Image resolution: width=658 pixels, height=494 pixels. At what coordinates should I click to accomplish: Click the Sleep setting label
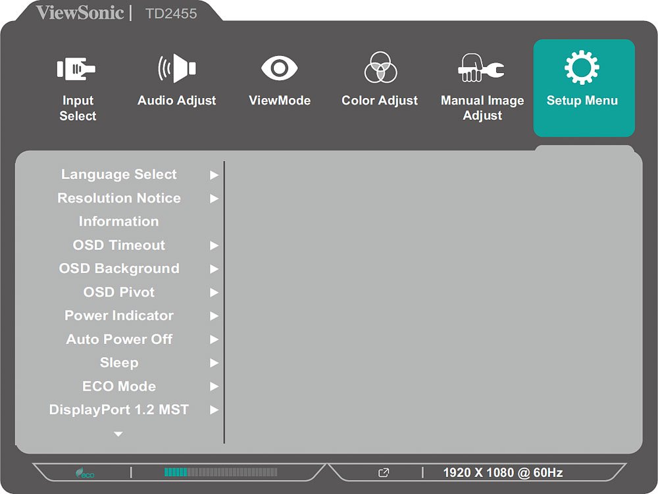[x=118, y=362]
